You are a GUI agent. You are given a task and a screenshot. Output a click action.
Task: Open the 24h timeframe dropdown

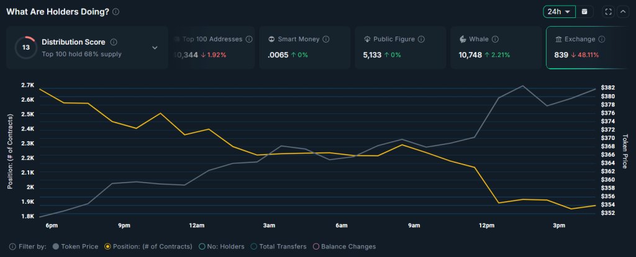560,12
